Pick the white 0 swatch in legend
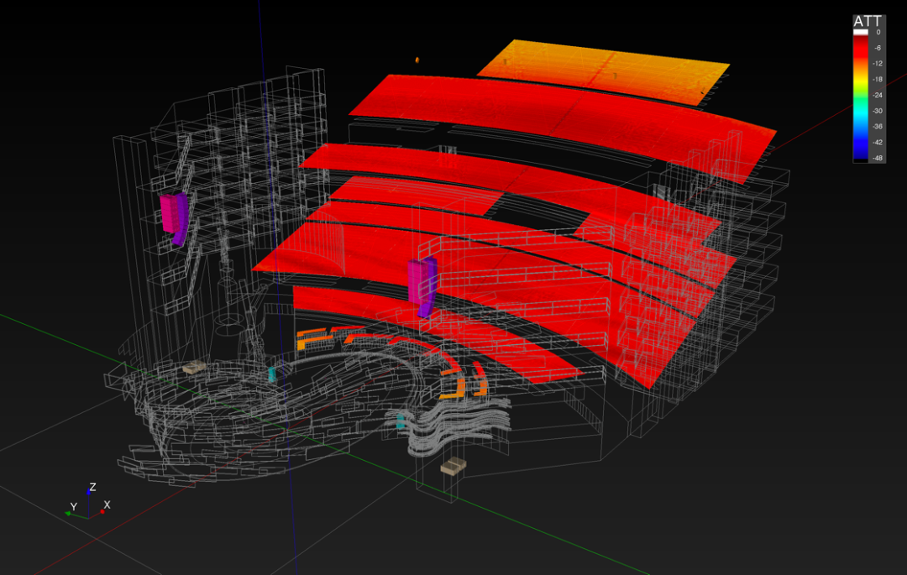 coord(861,32)
